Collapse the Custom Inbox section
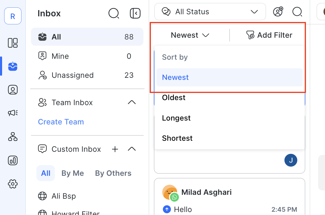 pos(131,149)
